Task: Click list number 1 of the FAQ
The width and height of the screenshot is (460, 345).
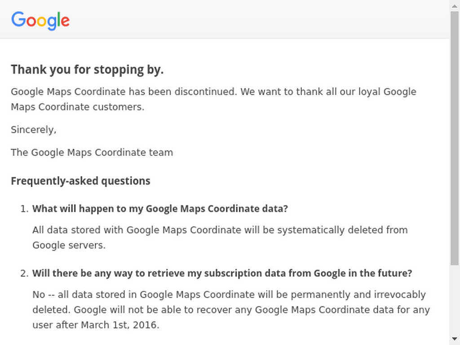Action: 24,209
